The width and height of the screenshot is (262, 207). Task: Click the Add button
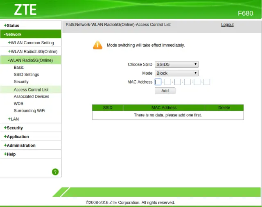pos(165,91)
